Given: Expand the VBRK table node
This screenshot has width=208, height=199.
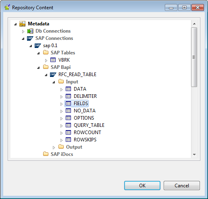Looking at the screenshot, I should pyautogui.click(x=46, y=60).
